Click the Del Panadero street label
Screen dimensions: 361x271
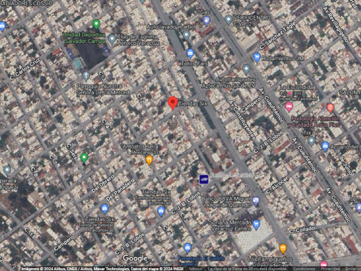(120, 190)
